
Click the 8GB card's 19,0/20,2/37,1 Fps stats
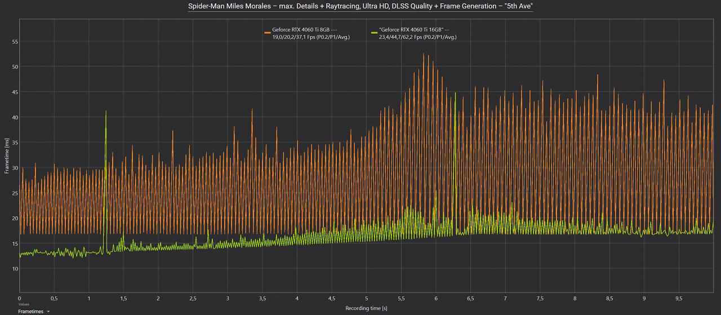(x=311, y=37)
